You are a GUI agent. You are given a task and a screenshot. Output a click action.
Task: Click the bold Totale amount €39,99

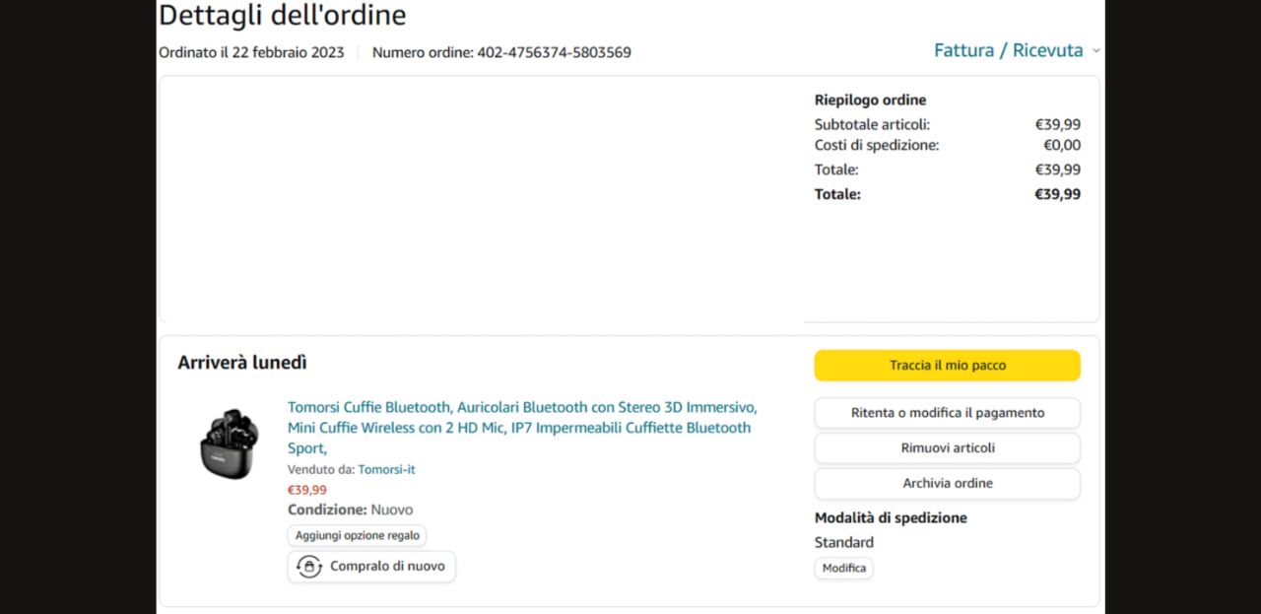(1057, 194)
